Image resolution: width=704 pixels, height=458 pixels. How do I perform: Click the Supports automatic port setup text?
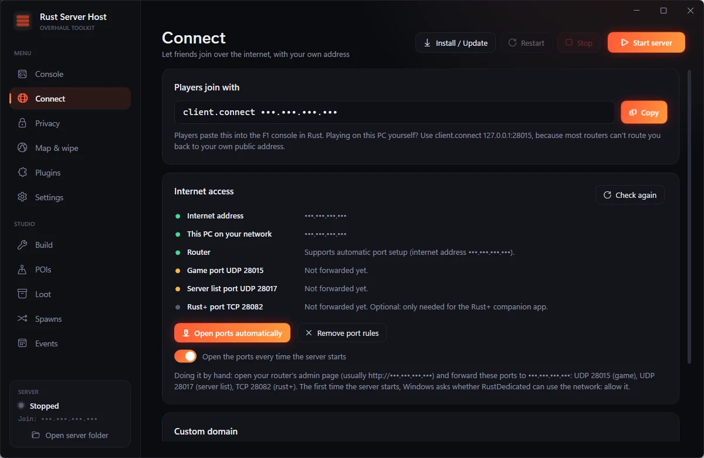[409, 252]
